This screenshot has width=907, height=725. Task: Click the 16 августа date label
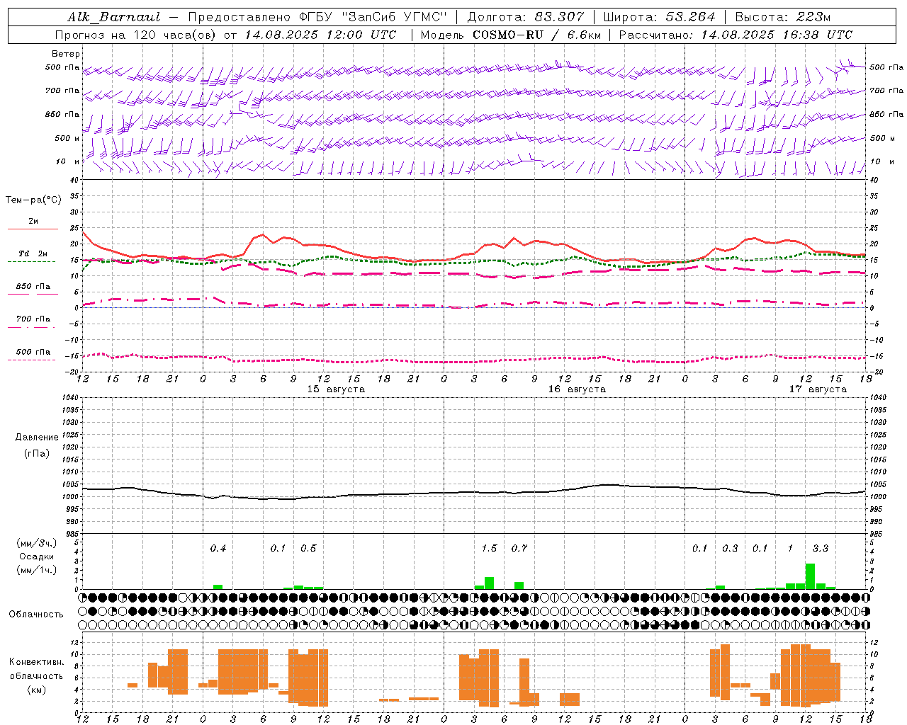pos(577,389)
